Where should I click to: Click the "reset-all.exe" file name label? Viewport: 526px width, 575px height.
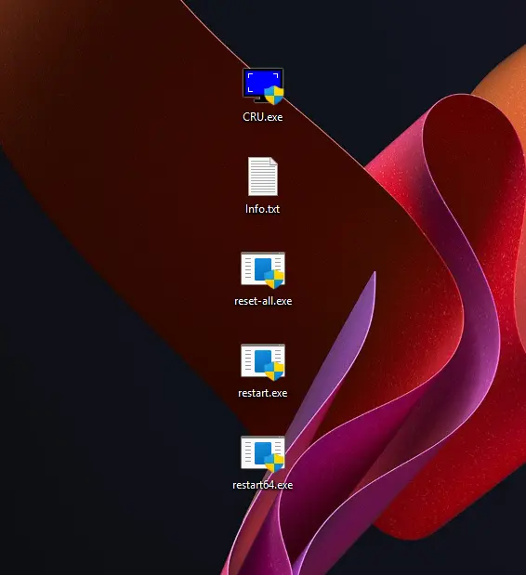[263, 301]
